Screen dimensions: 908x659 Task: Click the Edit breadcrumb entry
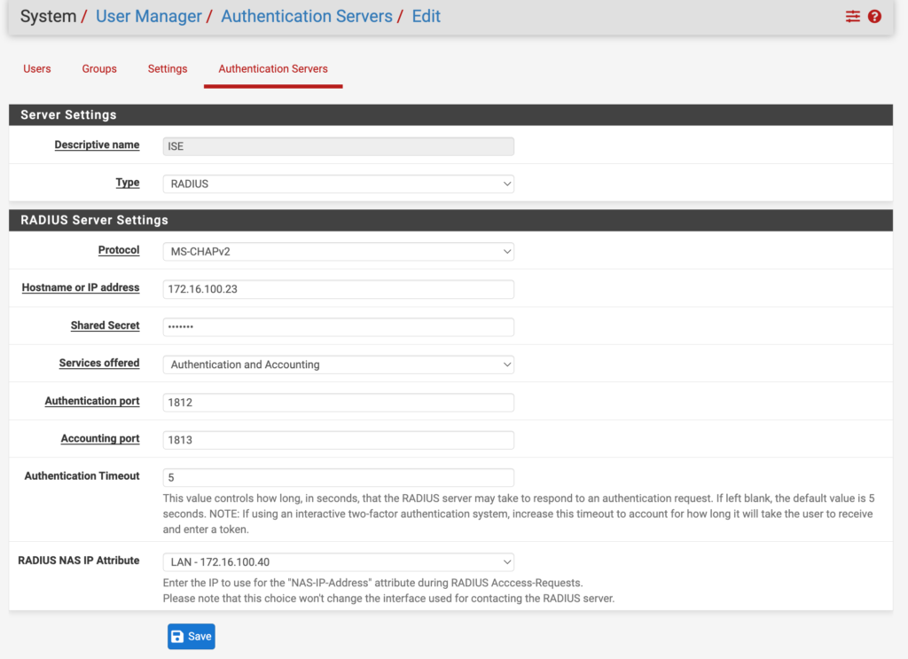[x=426, y=16]
